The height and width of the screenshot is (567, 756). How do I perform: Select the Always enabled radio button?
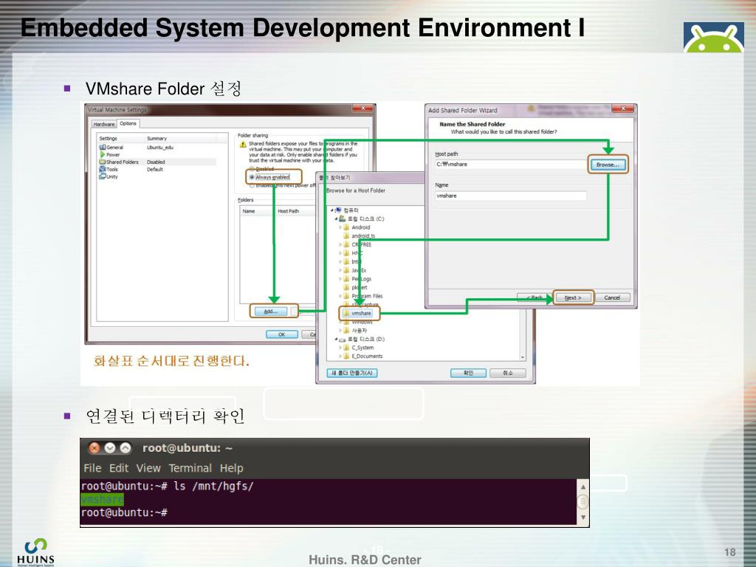point(252,177)
